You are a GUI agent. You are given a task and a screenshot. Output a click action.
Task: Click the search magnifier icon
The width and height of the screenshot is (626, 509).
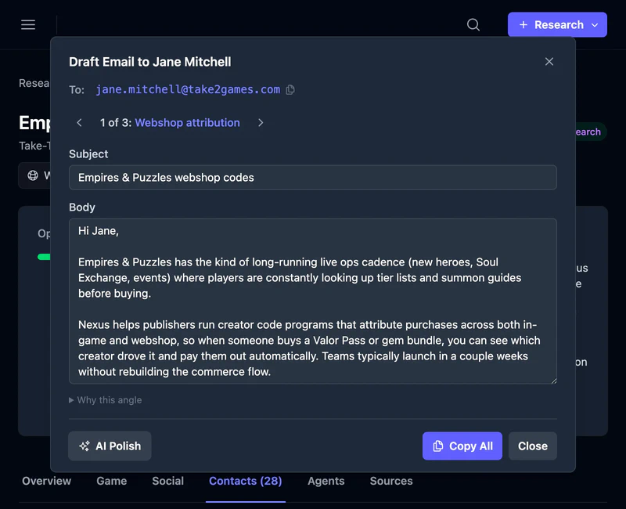click(473, 24)
